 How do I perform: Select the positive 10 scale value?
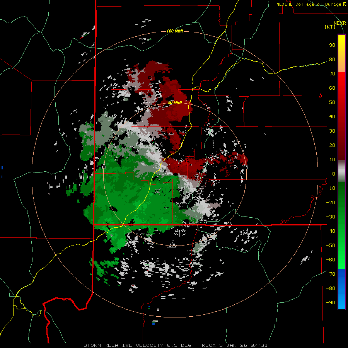[332, 160]
